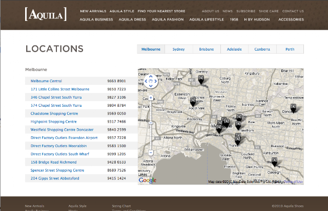Open New Arrivals in the footer

coord(34,206)
